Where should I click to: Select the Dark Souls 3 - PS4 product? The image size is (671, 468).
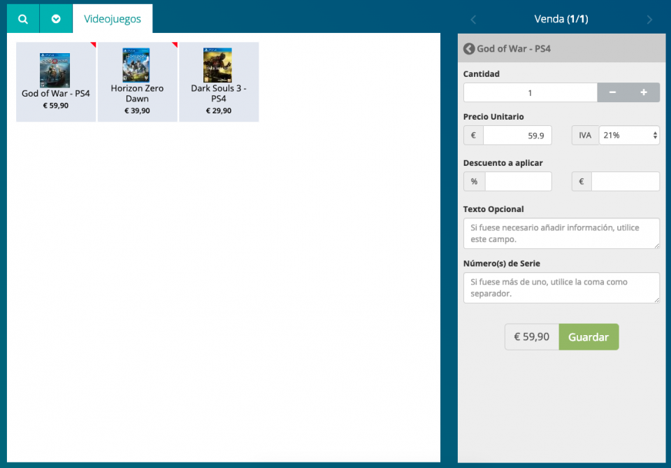pos(219,81)
